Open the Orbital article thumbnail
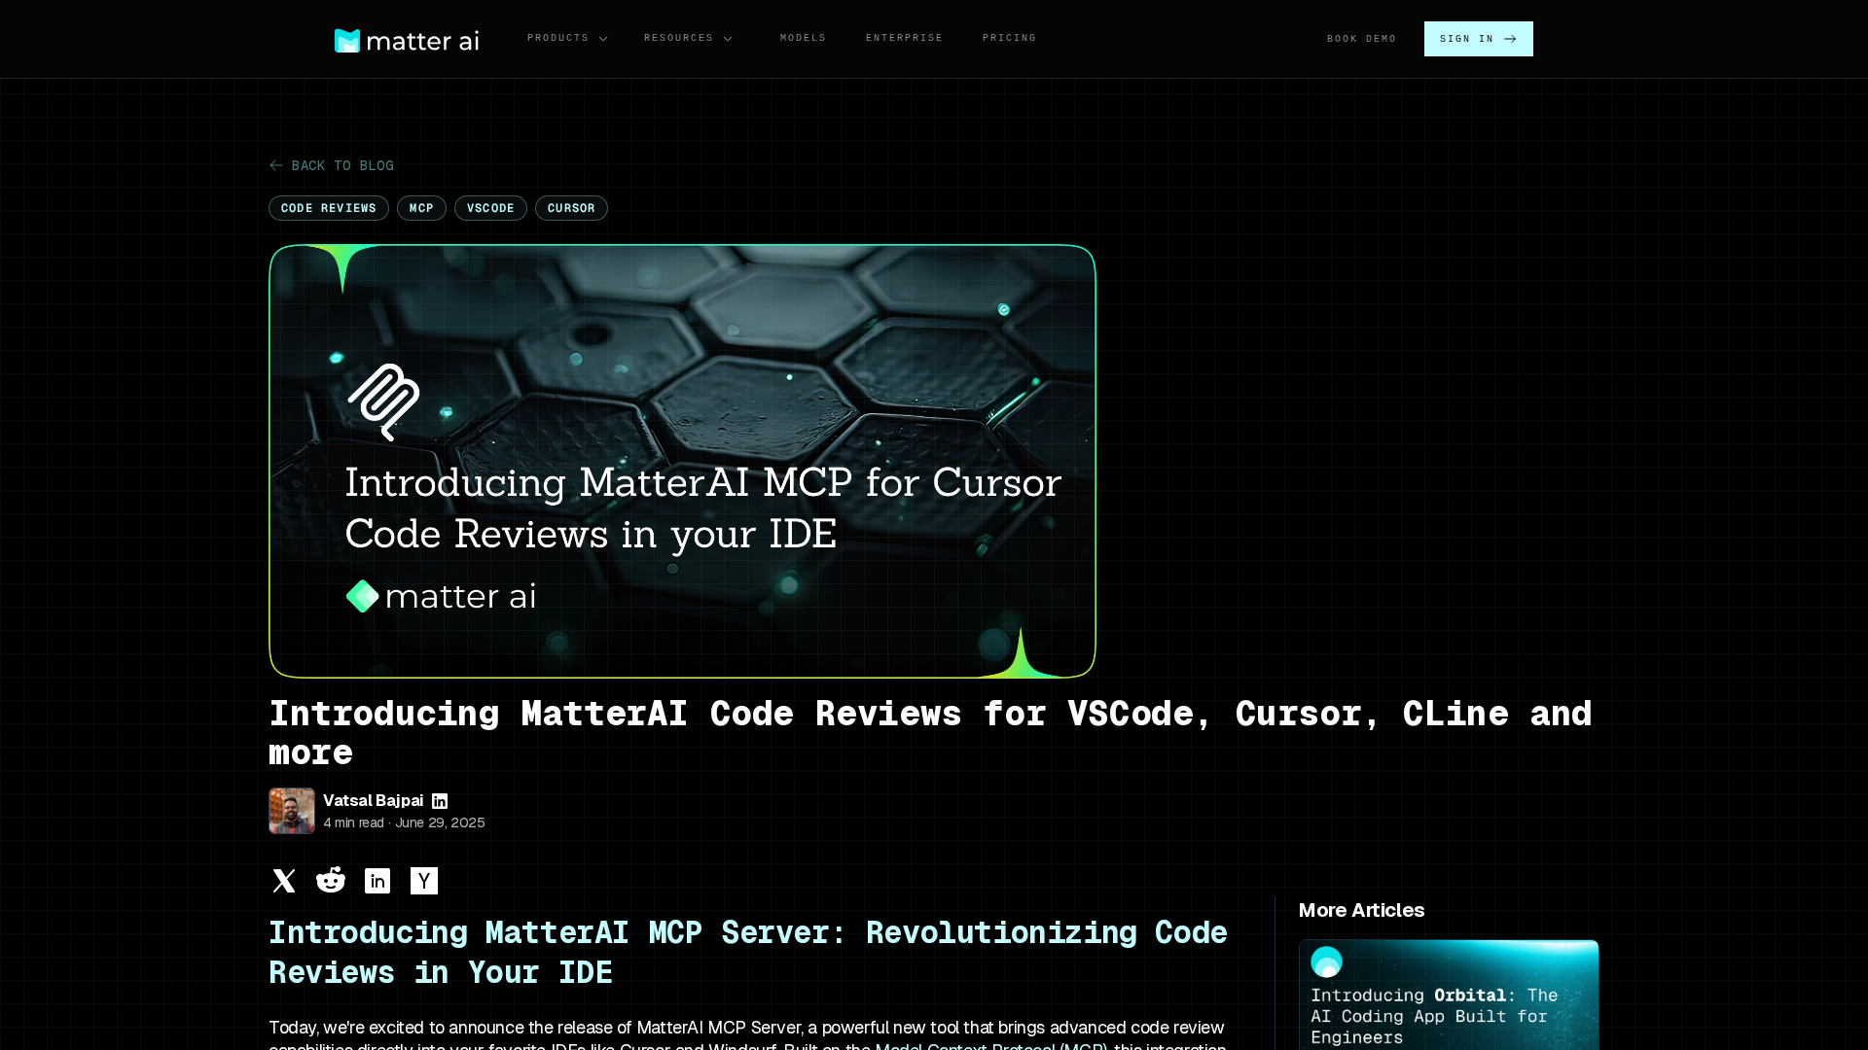 [x=1448, y=994]
